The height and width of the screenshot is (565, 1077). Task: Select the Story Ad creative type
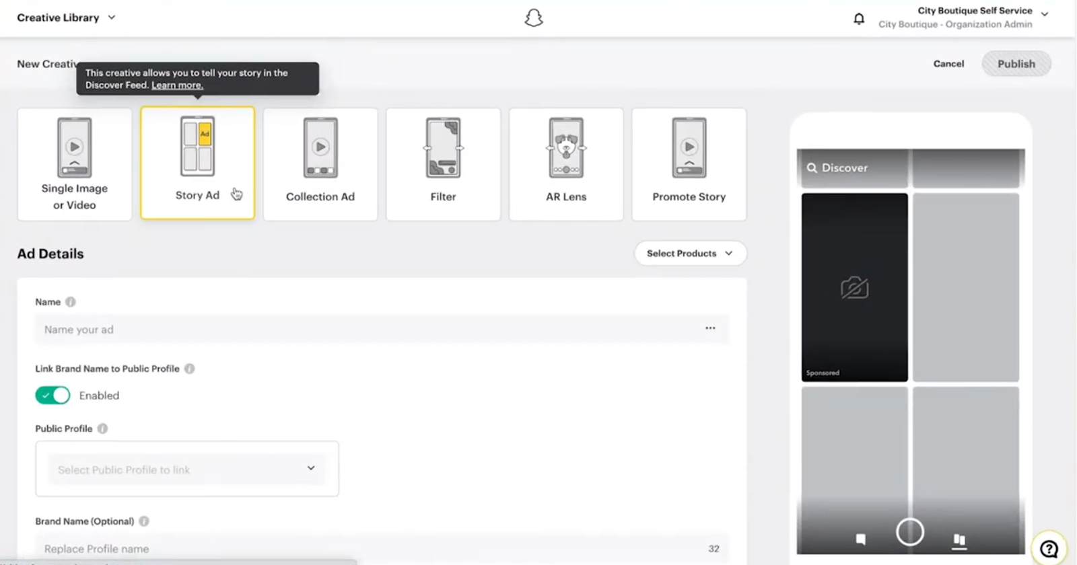click(x=197, y=163)
